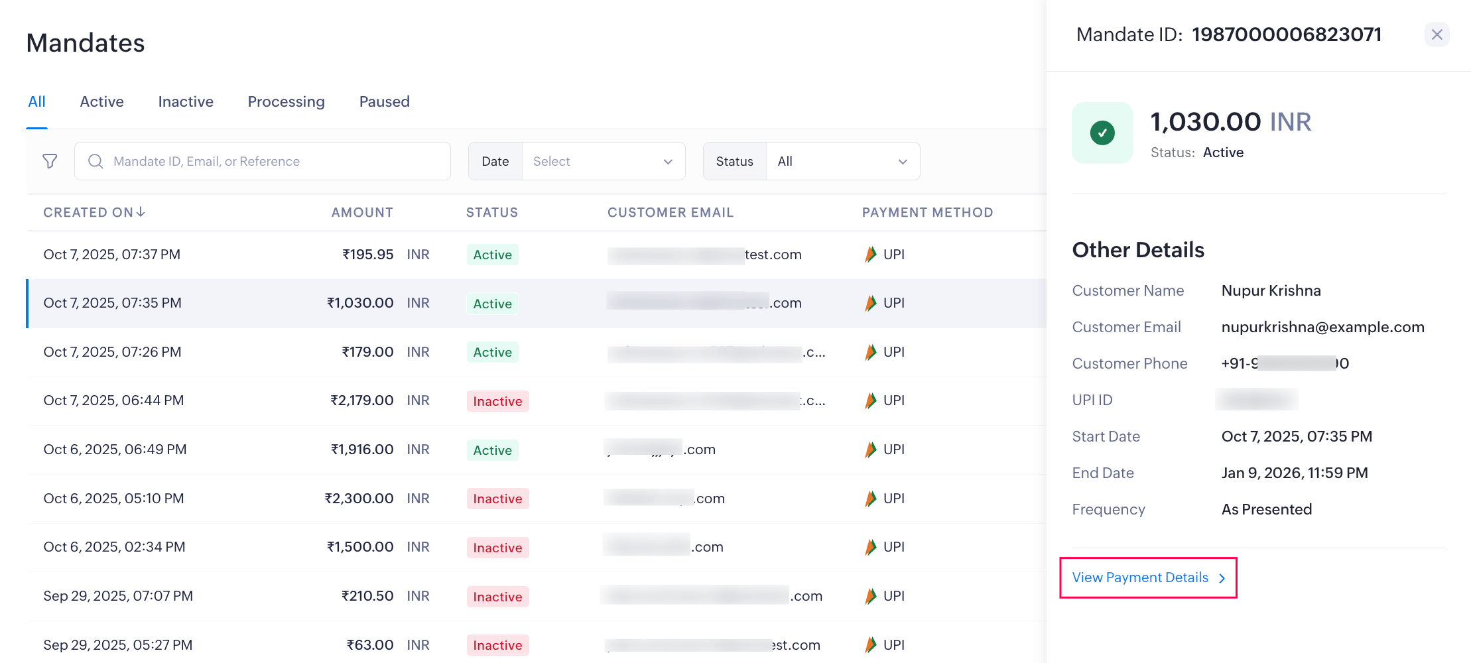Open the Date select dropdown
This screenshot has height=663, width=1471.
click(x=603, y=161)
